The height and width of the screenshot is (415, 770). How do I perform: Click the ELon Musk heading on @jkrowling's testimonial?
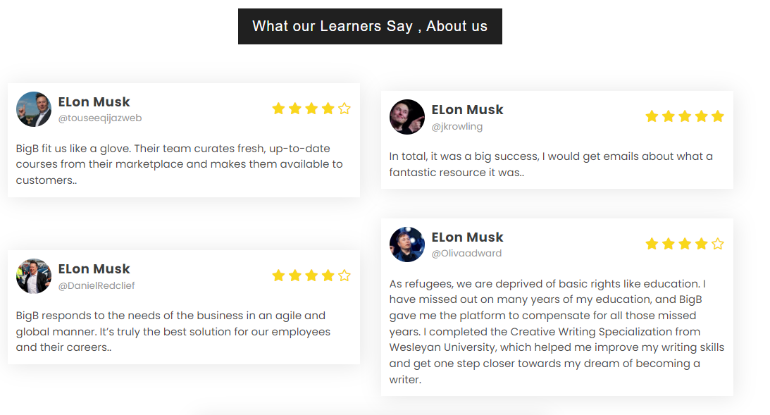pos(467,109)
